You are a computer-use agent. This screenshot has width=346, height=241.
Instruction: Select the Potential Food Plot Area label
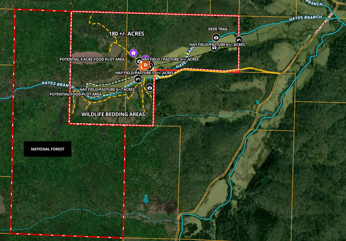pyautogui.click(x=75, y=94)
